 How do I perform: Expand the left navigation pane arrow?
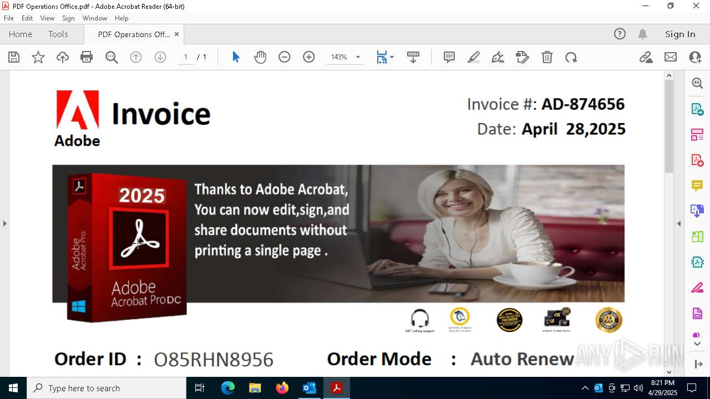(4, 223)
